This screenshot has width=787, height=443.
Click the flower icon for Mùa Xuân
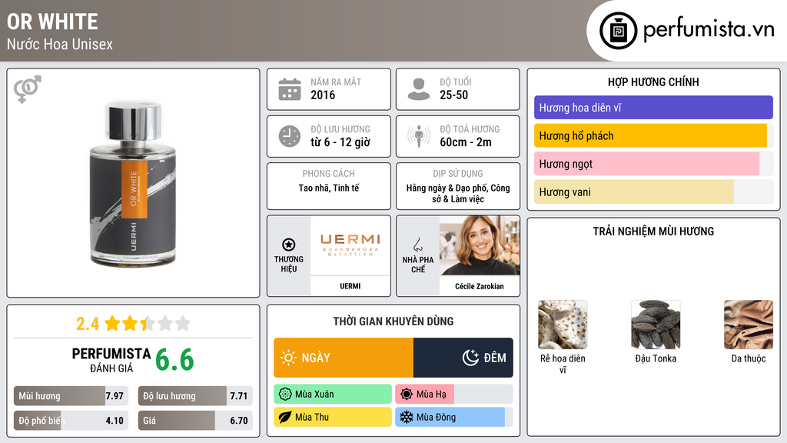pos(285,395)
